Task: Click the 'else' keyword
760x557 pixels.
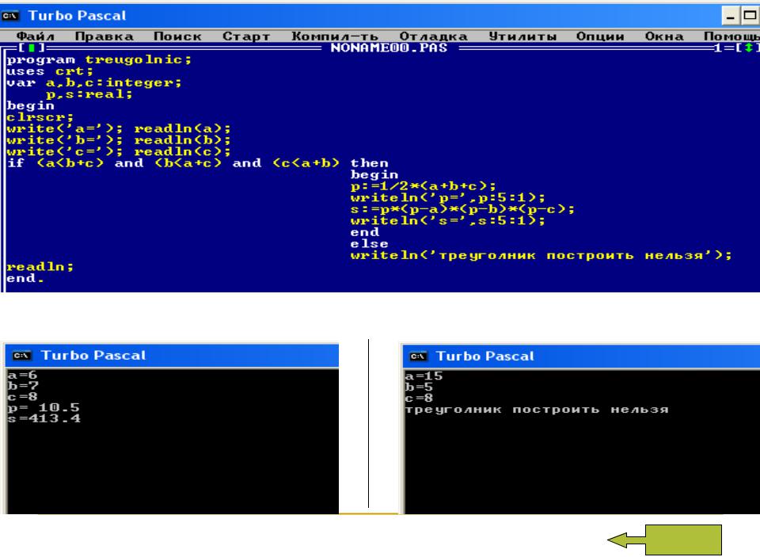Action: pos(370,244)
